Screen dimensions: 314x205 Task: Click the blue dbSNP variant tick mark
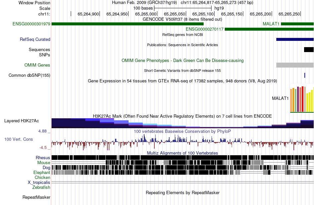pos(305,75)
